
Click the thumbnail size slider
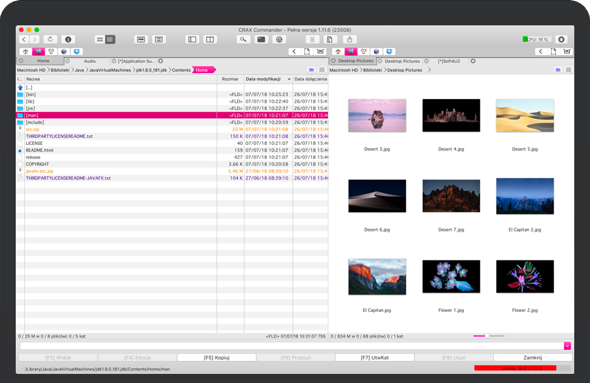tap(486, 336)
